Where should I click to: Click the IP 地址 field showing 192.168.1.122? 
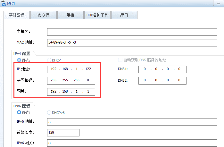[x=71, y=69]
